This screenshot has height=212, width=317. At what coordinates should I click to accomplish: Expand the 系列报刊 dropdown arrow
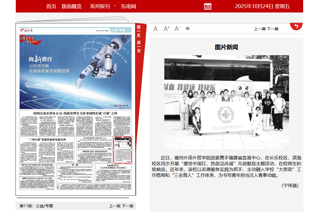[114, 6]
